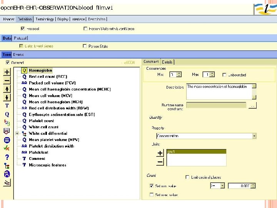Click the count icon beside Plateletcrit
277x208 pixels.
[24, 152]
